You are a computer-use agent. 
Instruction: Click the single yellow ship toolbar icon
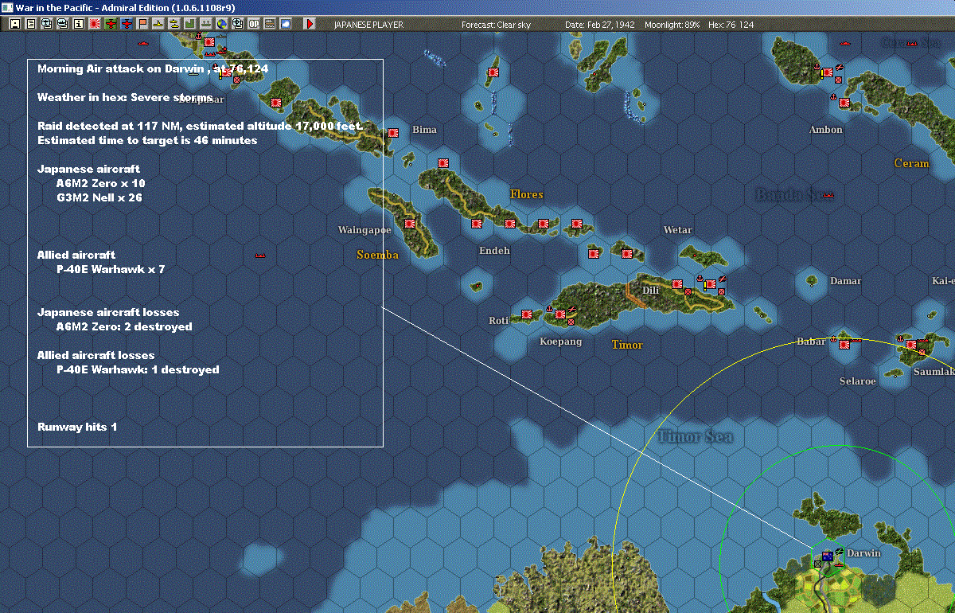pos(158,24)
